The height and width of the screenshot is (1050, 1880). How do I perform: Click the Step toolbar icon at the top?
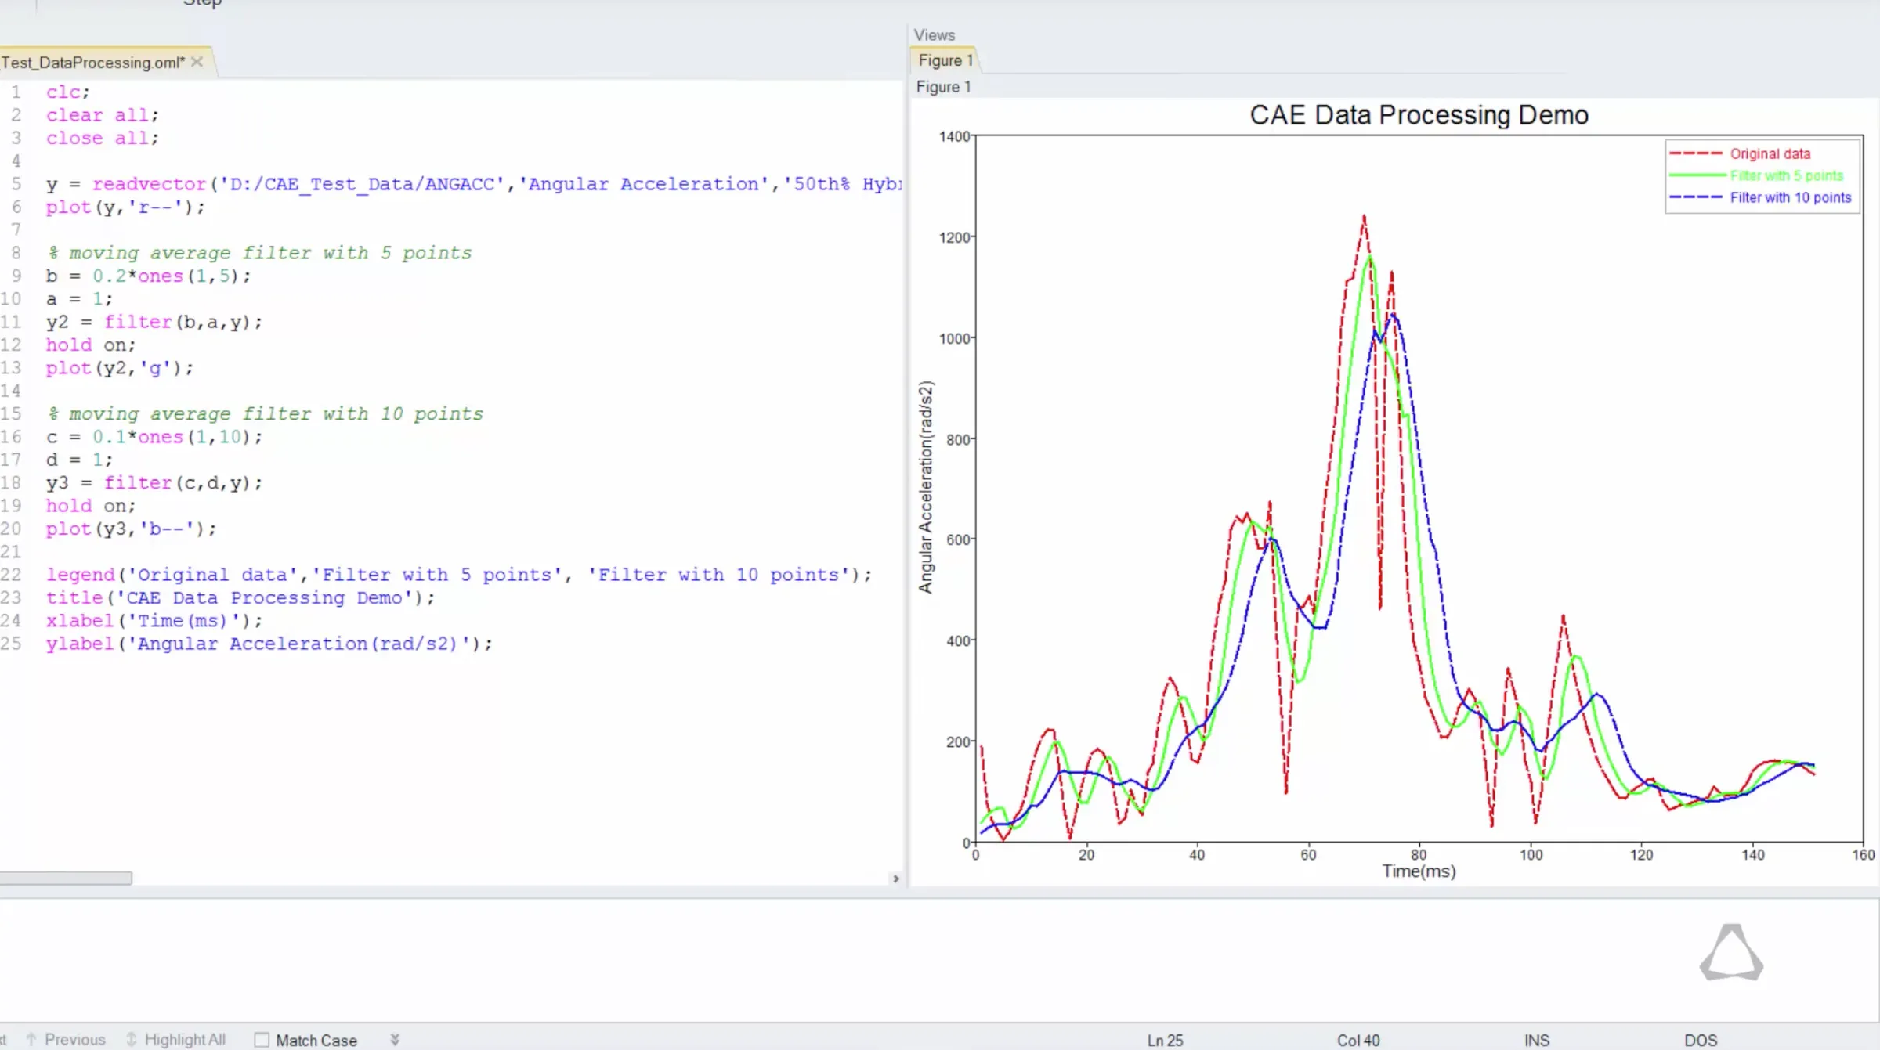(202, 4)
